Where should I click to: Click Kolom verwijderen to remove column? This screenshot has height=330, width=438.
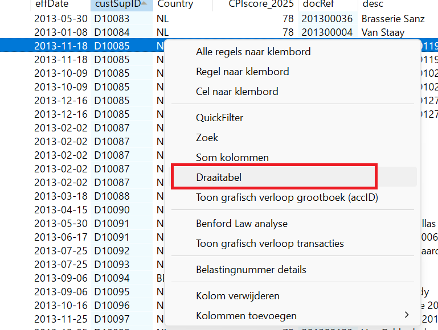coord(238,296)
